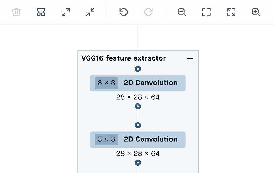The width and height of the screenshot is (274, 173).
Task: Click the output port below second convolution
Action: tap(138, 163)
